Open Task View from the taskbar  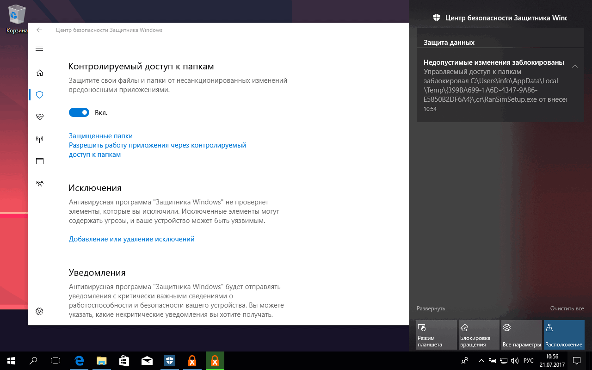point(55,360)
